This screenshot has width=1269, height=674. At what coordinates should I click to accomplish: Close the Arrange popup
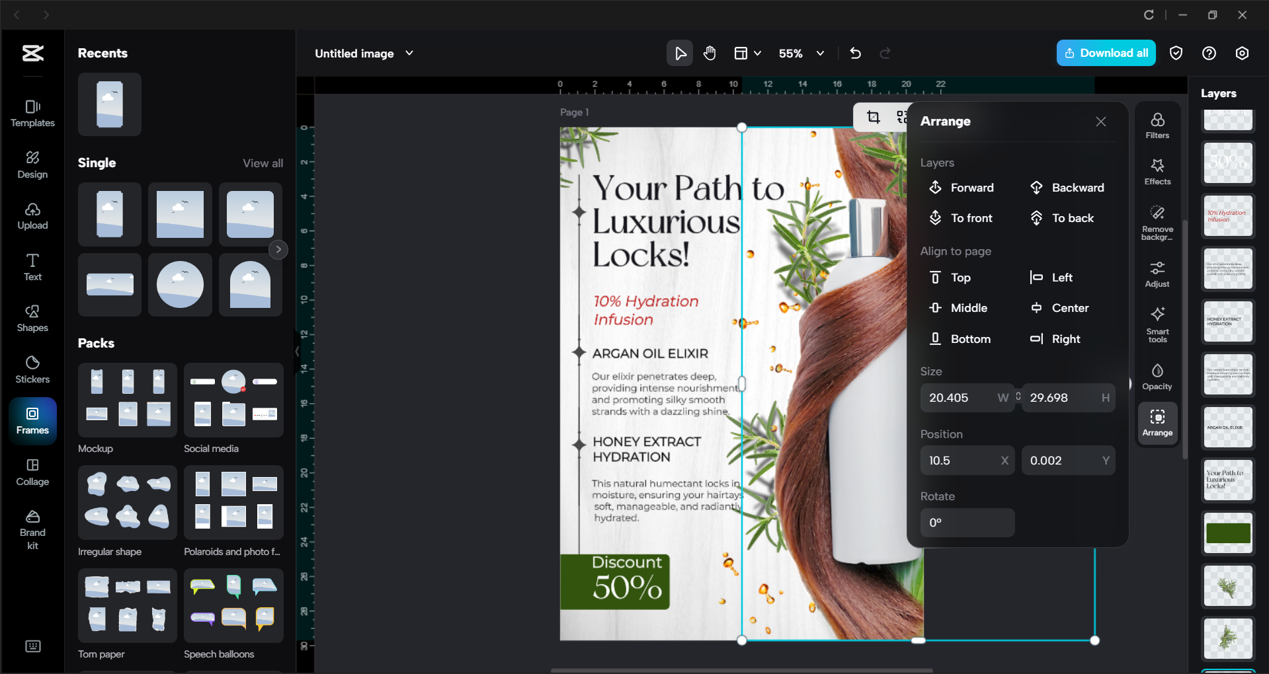pyautogui.click(x=1100, y=122)
